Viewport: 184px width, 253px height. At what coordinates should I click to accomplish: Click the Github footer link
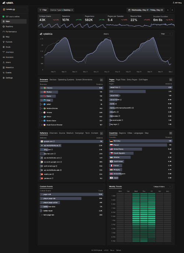tap(118, 250)
